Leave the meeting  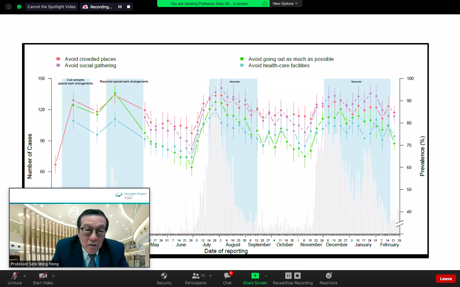(446, 279)
